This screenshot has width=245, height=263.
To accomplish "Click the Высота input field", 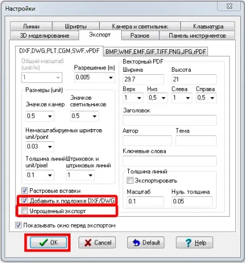I will point(194,79).
